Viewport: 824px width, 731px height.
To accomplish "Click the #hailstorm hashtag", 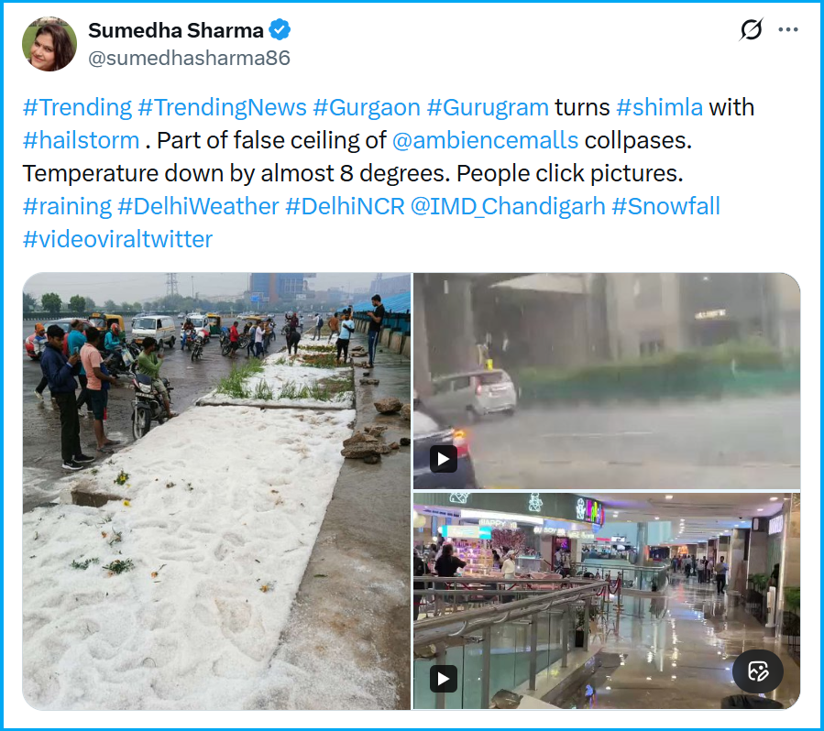I will pos(81,141).
